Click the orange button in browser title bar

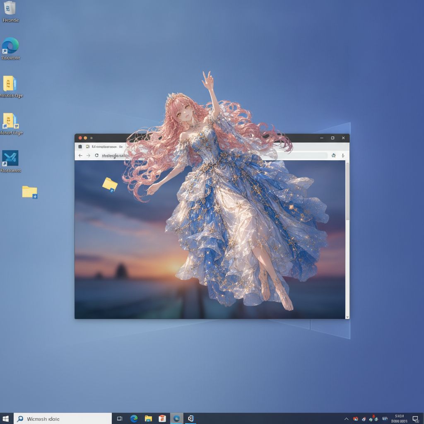point(85,138)
